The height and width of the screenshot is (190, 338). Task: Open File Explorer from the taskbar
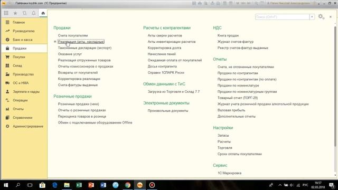tap(67, 185)
